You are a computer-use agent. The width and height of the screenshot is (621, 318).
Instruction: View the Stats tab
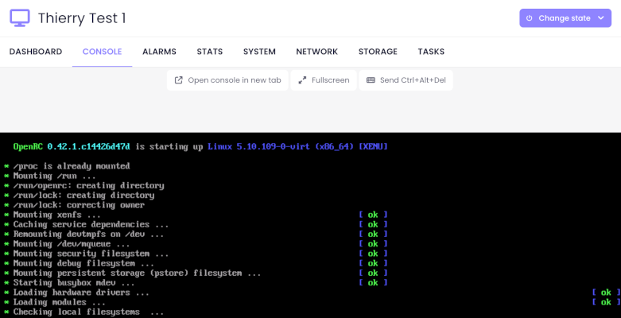[209, 52]
